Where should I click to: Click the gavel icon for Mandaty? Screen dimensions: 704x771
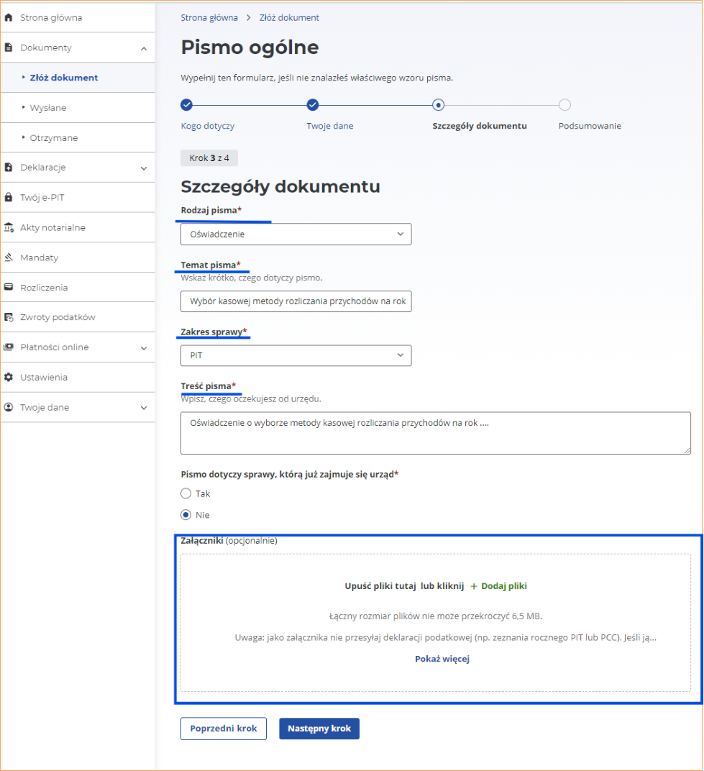[9, 257]
